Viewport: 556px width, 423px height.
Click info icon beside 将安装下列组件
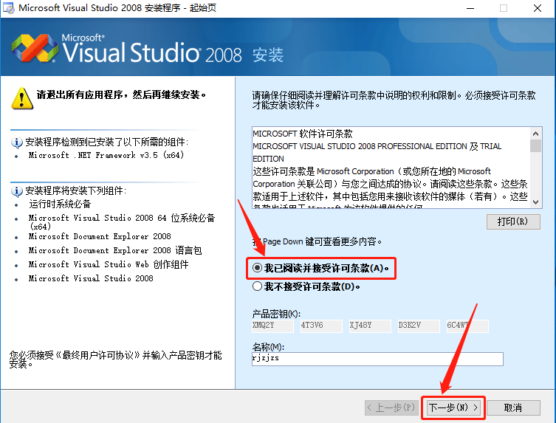pyautogui.click(x=17, y=191)
